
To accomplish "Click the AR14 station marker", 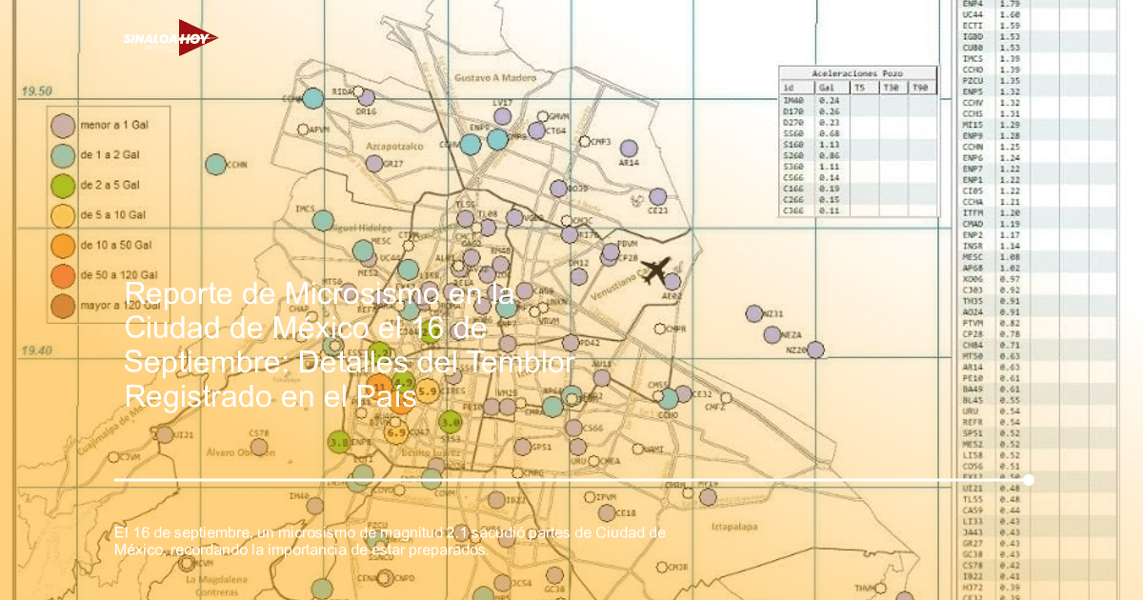I will (629, 149).
